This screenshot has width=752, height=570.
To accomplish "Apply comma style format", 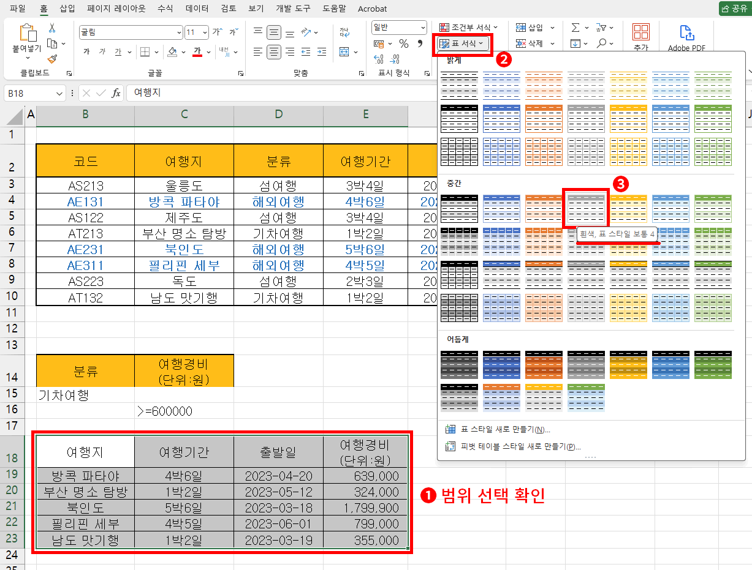I will click(420, 43).
